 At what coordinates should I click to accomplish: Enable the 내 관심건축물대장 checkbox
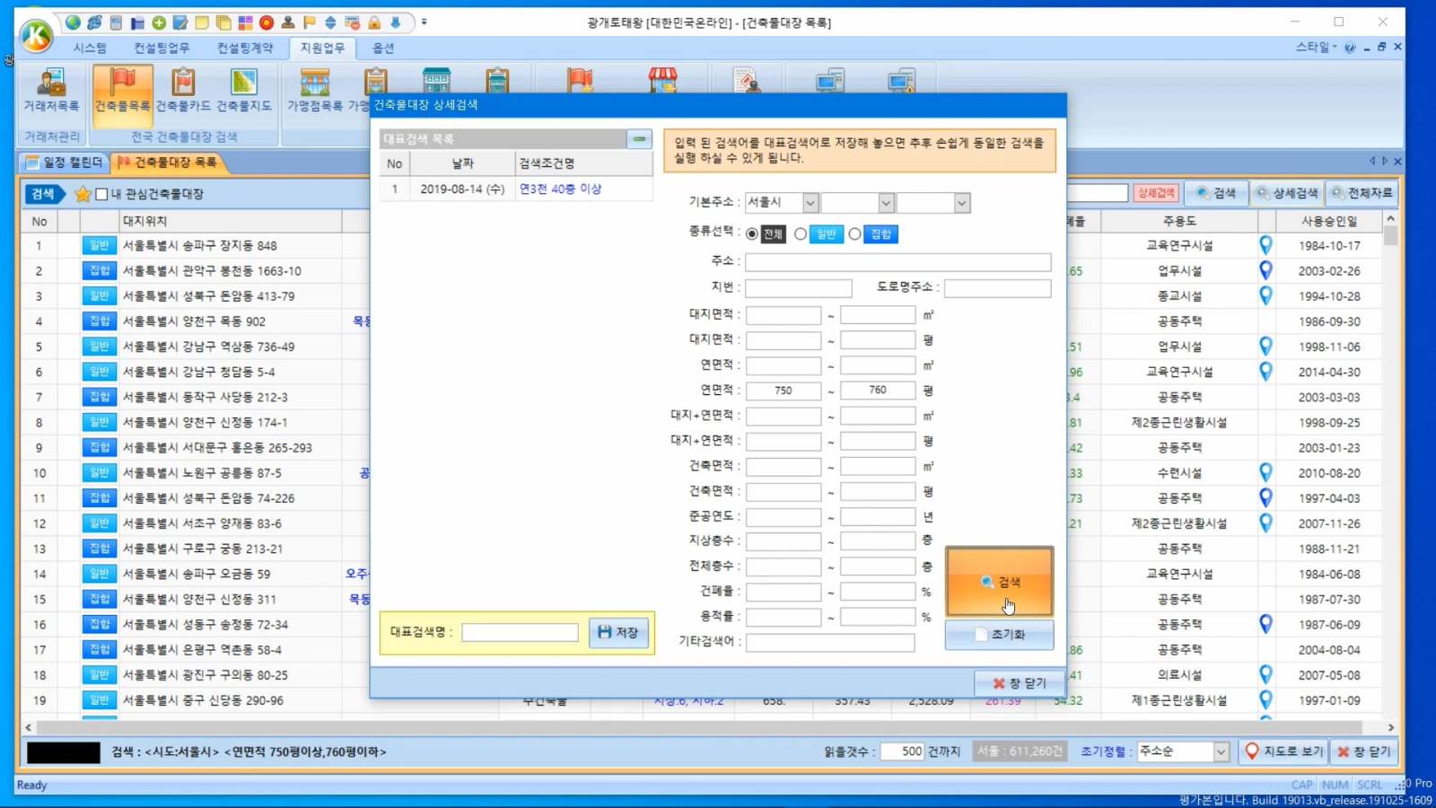pos(102,194)
